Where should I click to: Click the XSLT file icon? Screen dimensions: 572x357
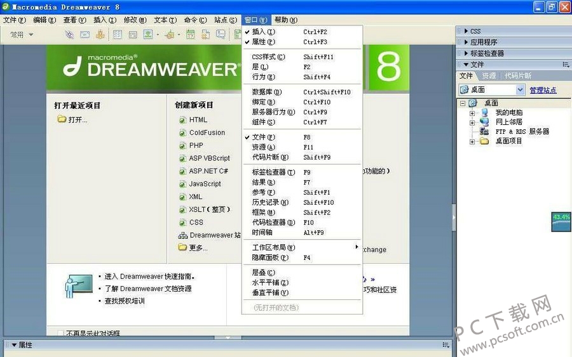[183, 210]
